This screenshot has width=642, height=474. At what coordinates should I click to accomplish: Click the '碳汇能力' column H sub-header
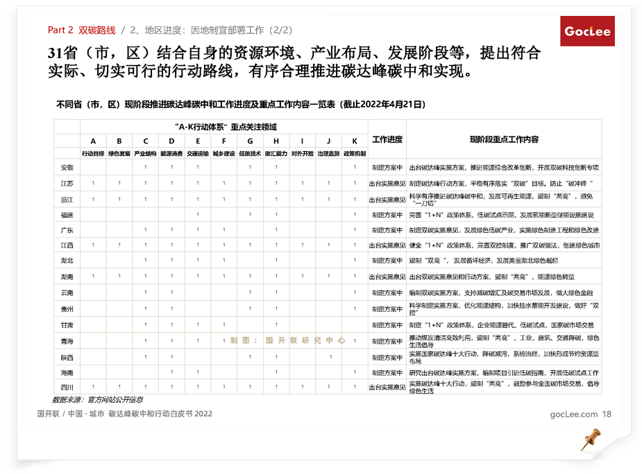276,153
